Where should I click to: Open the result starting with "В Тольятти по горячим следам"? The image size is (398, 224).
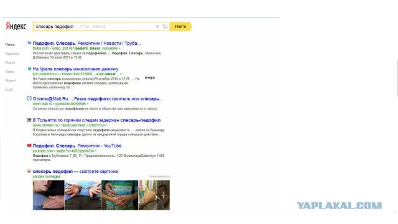pyautogui.click(x=96, y=120)
